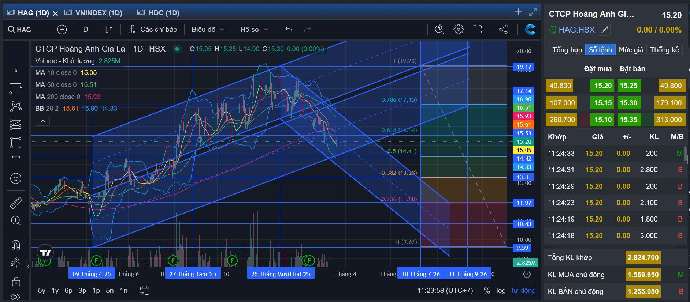Click the MA 10 close indicator legend
This screenshot has height=302, width=690.
(66, 73)
